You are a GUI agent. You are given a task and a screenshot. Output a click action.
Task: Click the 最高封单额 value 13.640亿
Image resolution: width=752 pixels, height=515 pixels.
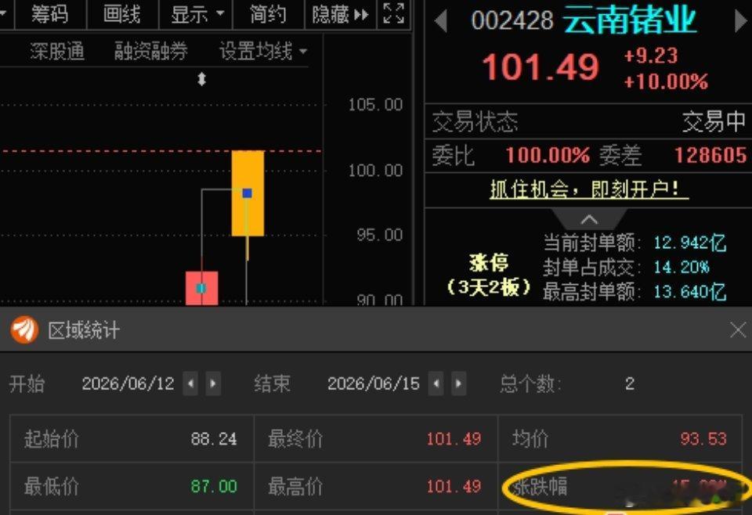pyautogui.click(x=690, y=291)
